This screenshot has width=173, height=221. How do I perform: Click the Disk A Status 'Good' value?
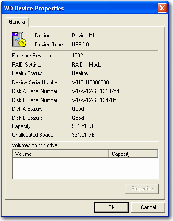[78, 109]
